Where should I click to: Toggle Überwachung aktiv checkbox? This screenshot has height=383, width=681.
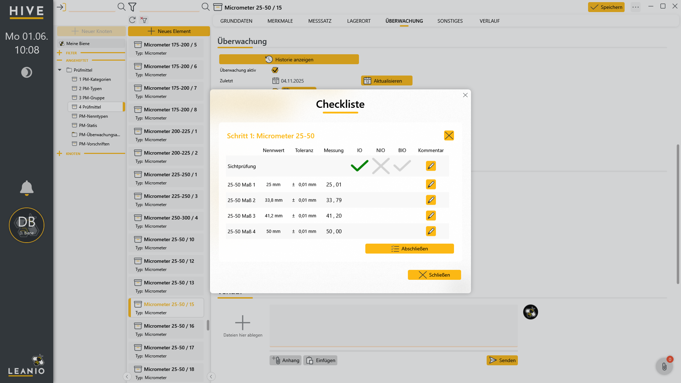pyautogui.click(x=275, y=70)
